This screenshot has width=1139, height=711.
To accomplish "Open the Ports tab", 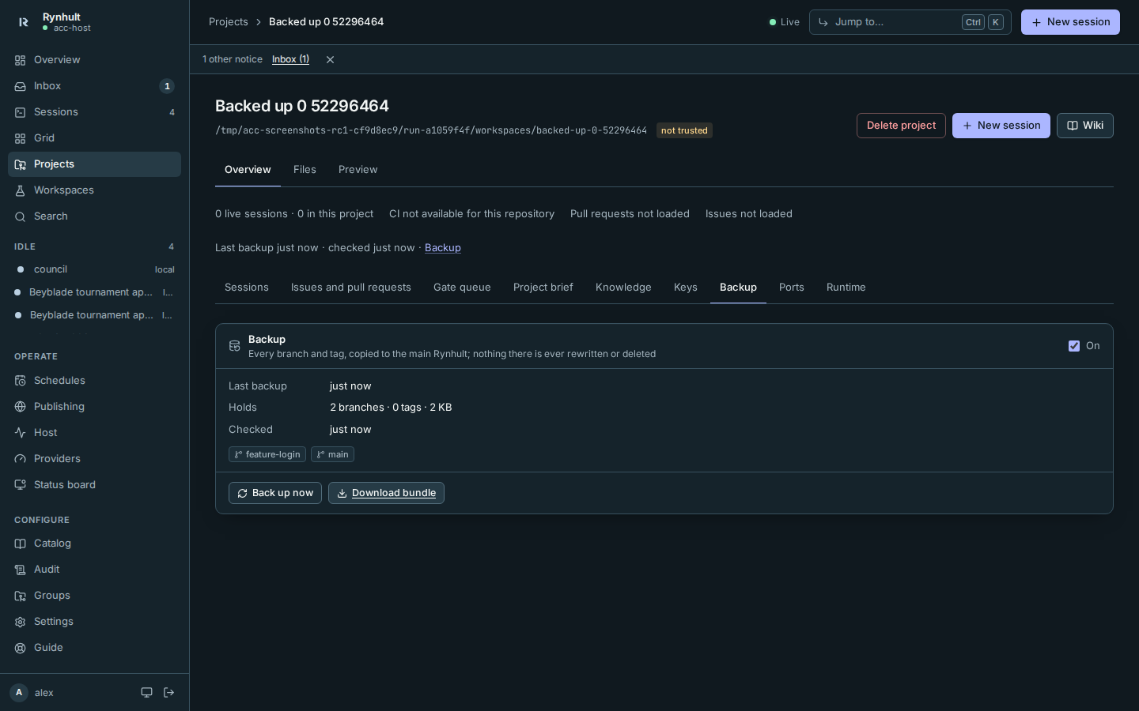I will tap(792, 288).
